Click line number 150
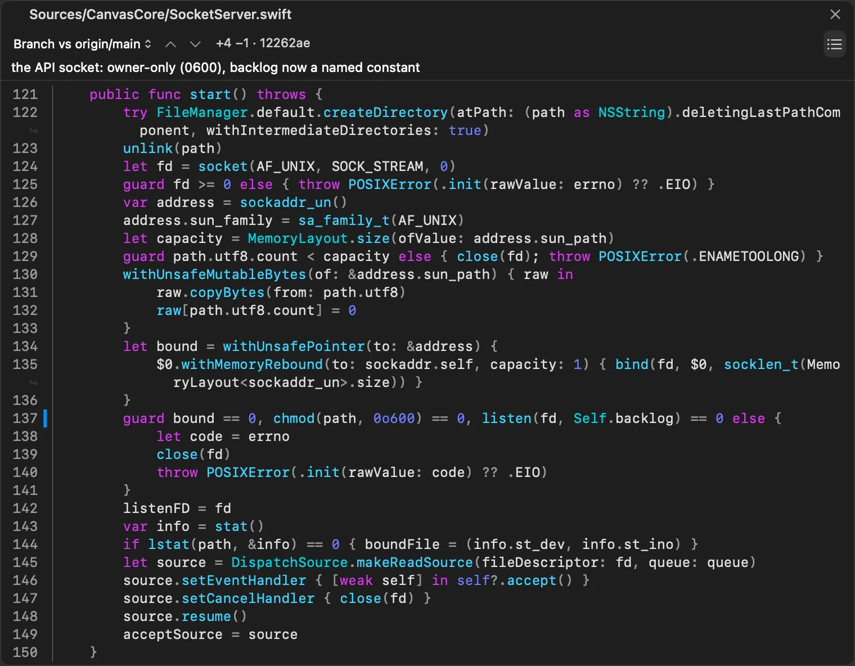This screenshot has height=666, width=855. [x=25, y=652]
